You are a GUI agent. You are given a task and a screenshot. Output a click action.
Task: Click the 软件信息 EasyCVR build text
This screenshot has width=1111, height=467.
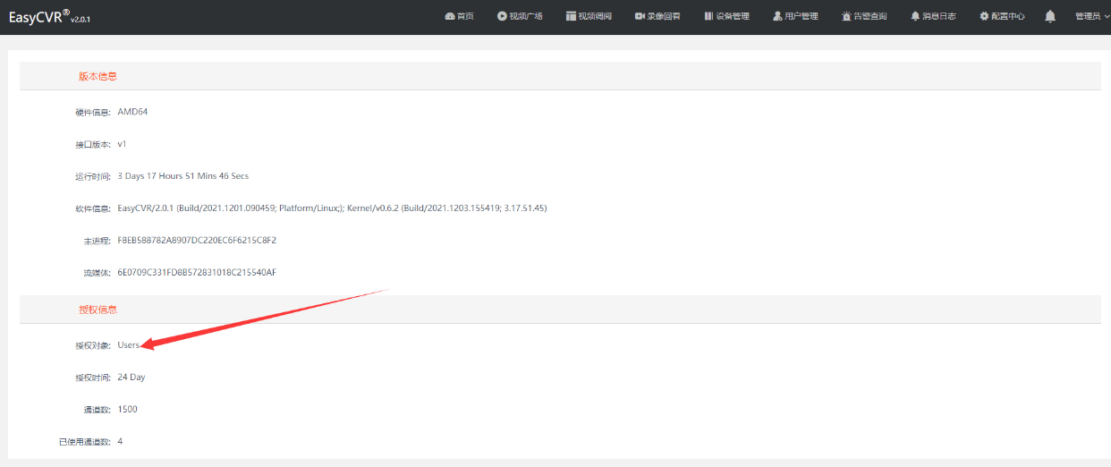332,208
